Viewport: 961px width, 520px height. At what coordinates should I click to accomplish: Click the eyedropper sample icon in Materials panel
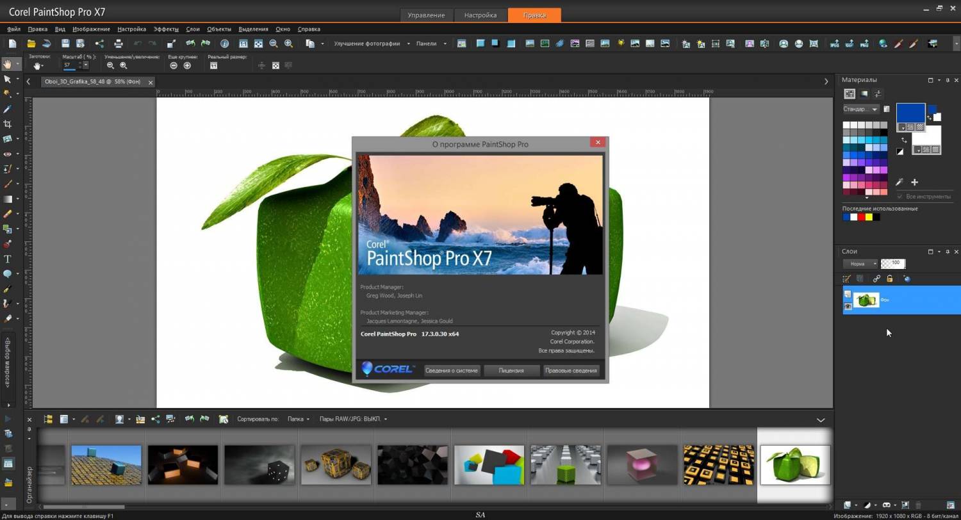tap(899, 183)
